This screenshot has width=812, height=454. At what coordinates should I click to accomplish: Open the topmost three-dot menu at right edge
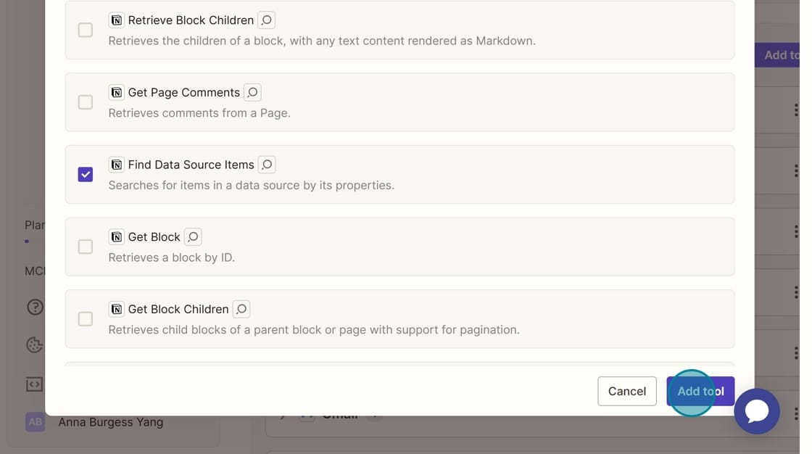(x=795, y=110)
